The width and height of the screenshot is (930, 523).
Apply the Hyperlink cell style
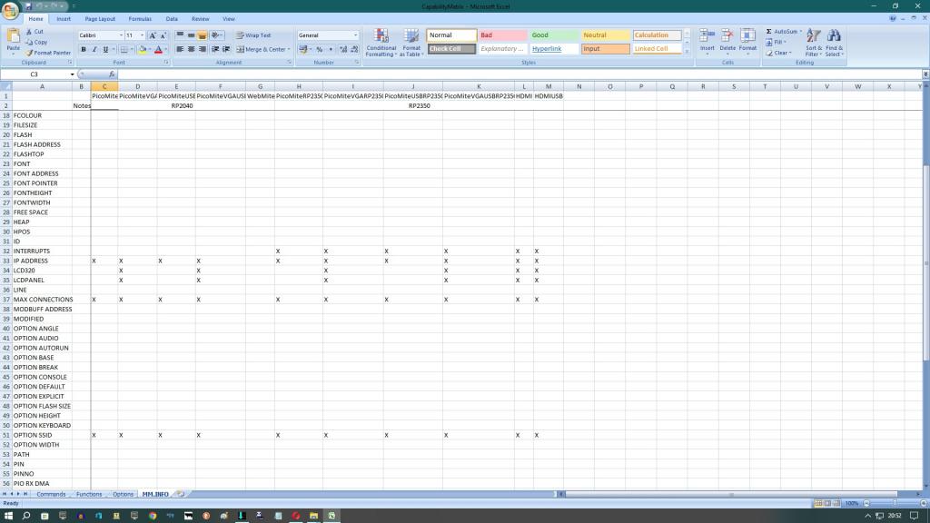point(547,49)
